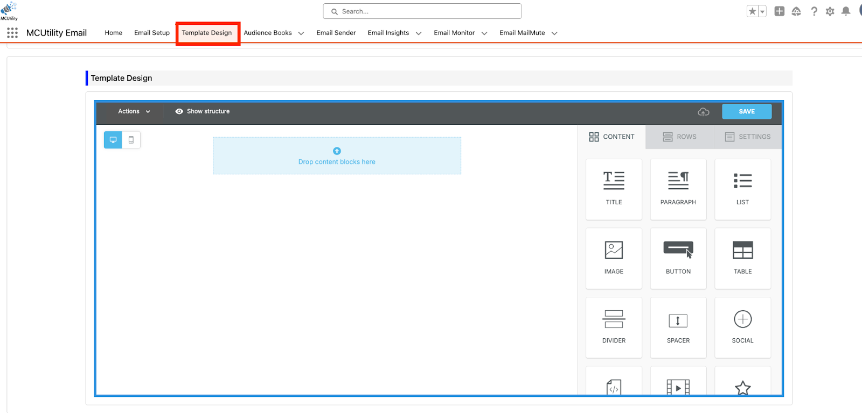Image resolution: width=862 pixels, height=413 pixels.
Task: Select the Paragraph content block
Action: [678, 189]
